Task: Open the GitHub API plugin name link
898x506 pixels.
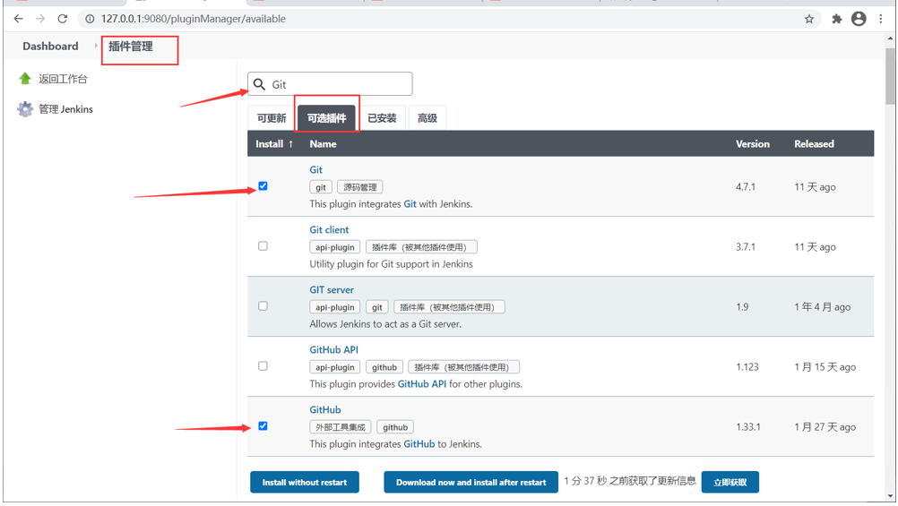Action: pos(334,350)
